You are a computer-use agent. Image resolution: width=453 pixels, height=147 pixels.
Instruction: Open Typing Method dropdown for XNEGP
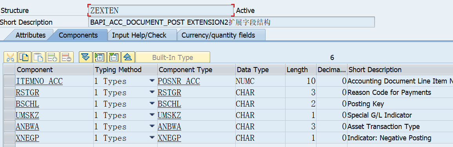pos(152,138)
